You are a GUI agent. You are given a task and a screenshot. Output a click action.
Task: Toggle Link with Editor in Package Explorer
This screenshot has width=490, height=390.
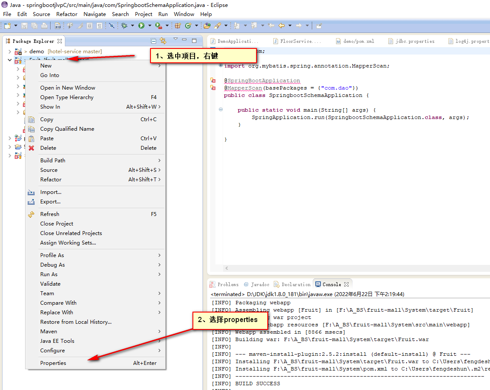[163, 41]
